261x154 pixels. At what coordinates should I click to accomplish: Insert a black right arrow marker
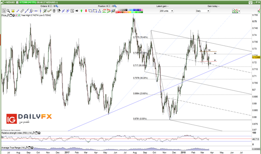[77, 11]
